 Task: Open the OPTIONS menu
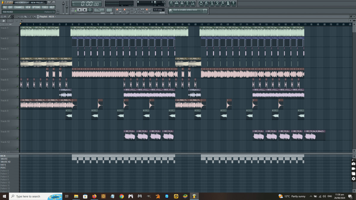(36, 7)
